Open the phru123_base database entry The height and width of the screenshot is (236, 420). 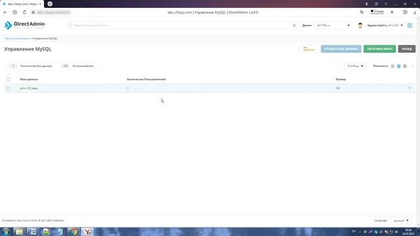point(29,88)
